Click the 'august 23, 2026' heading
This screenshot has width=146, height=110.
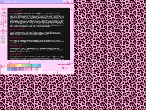point(16,11)
